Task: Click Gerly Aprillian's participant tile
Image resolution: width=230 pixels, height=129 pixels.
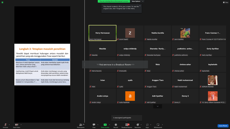Action: coord(212,49)
